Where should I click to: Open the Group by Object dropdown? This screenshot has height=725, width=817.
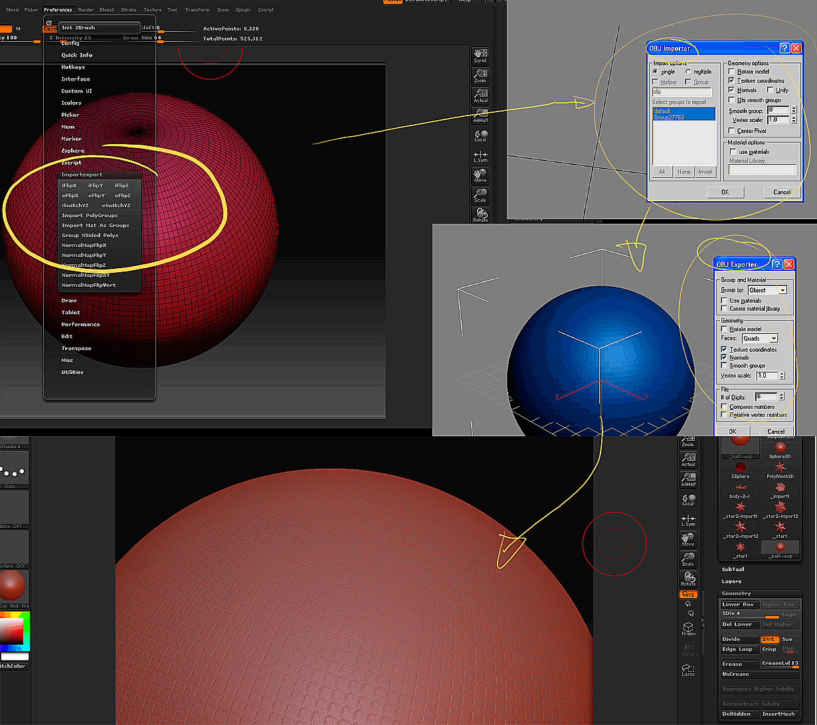coord(767,290)
